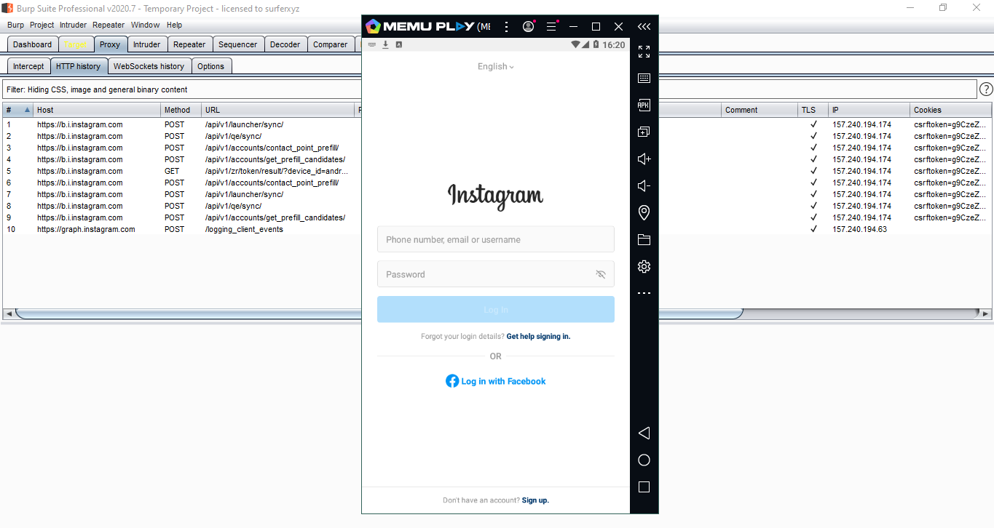This screenshot has height=528, width=994.
Task: Switch to the Decoder tab
Action: click(x=285, y=44)
